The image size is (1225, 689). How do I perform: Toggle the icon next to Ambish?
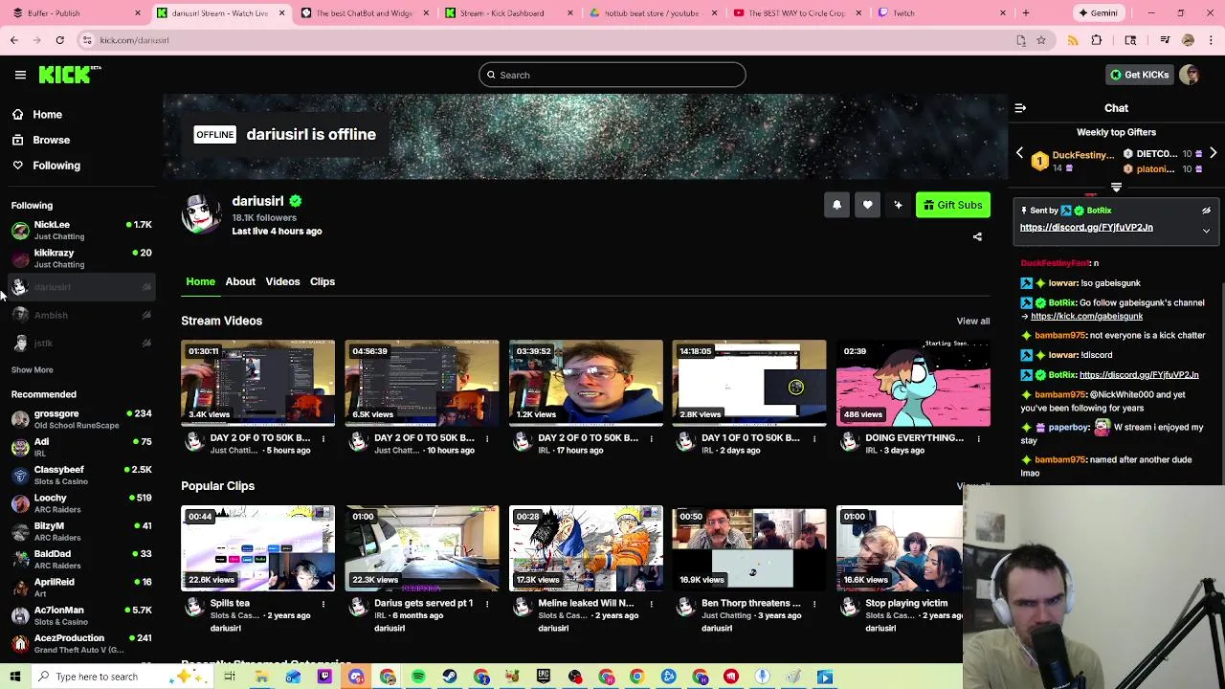pyautogui.click(x=146, y=315)
